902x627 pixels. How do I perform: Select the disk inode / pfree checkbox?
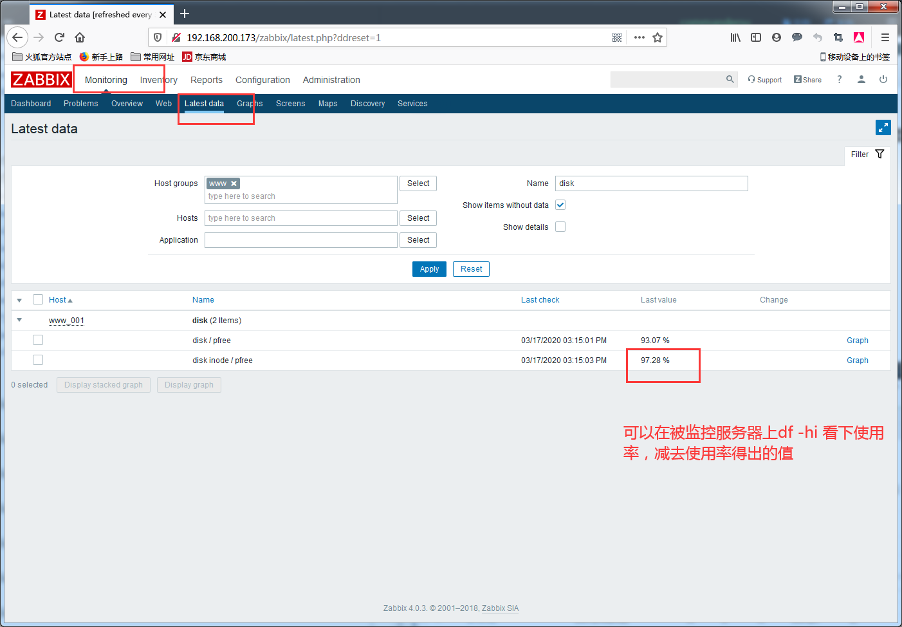(x=38, y=360)
